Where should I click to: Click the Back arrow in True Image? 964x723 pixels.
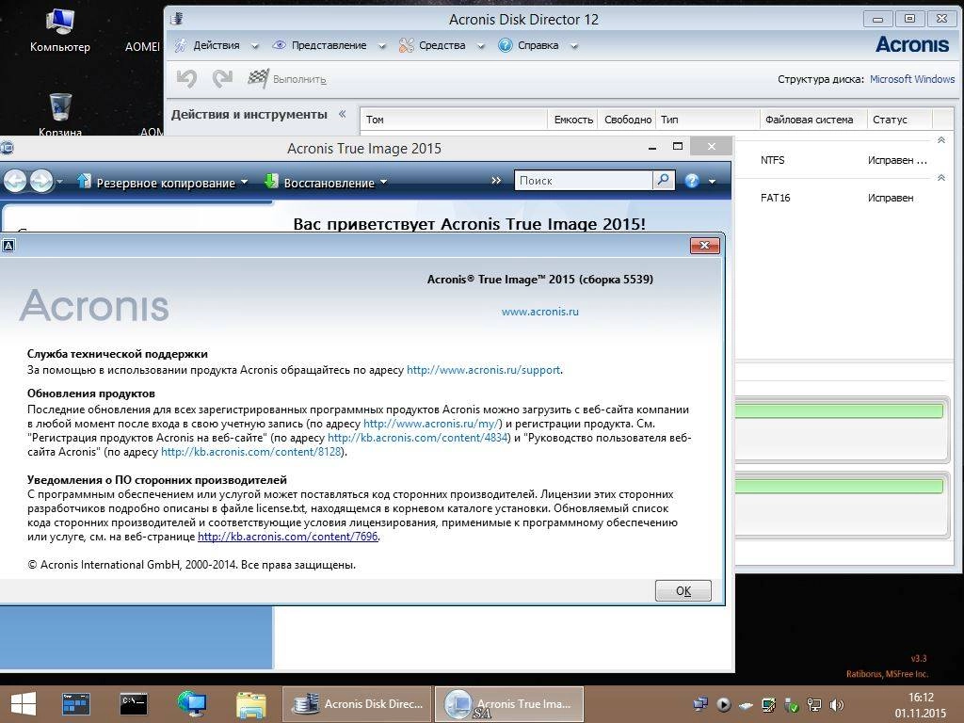click(x=15, y=182)
